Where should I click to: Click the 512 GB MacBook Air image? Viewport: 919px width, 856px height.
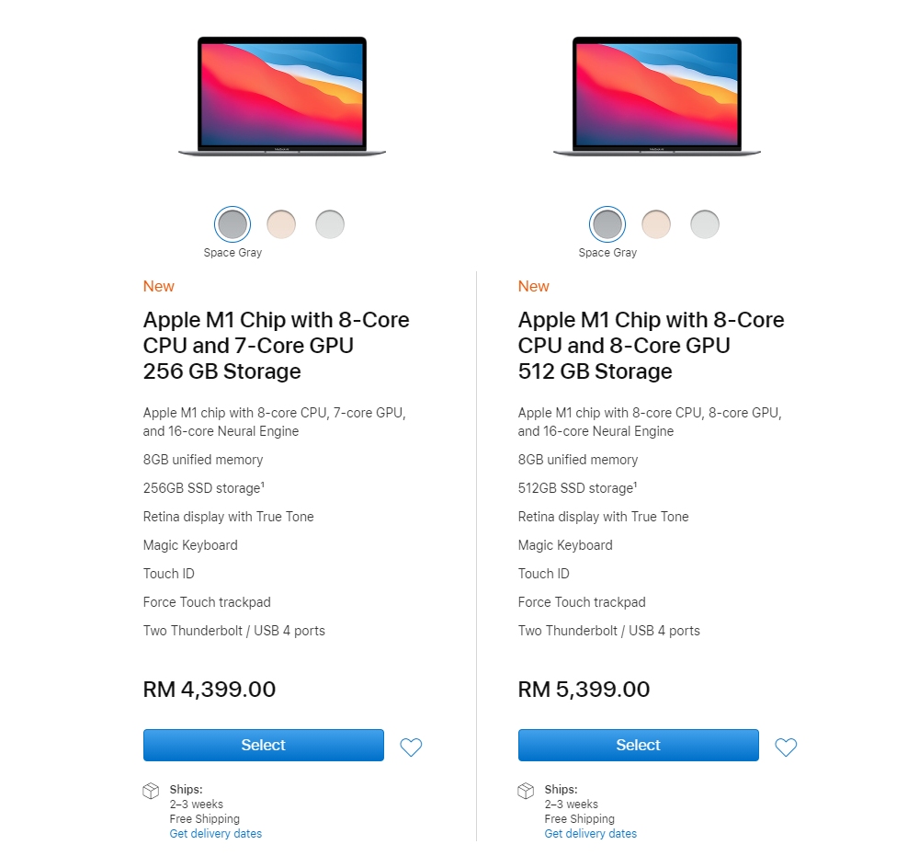click(x=657, y=96)
